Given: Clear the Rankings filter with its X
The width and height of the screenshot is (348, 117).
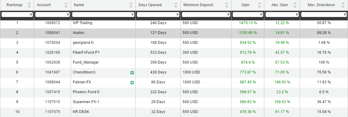Looking at the screenshot, I should point(31,15).
